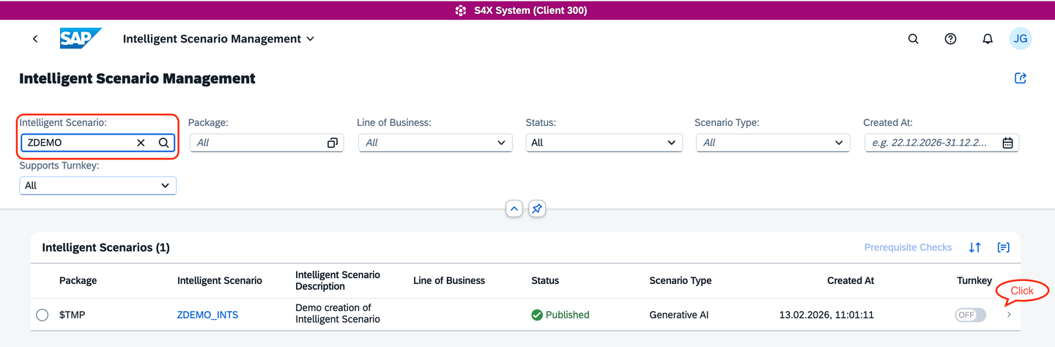
Task: Collapse the filter header
Action: pos(514,209)
